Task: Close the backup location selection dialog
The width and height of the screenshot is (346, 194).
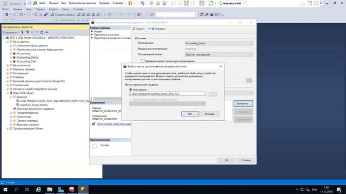Action: (220, 66)
